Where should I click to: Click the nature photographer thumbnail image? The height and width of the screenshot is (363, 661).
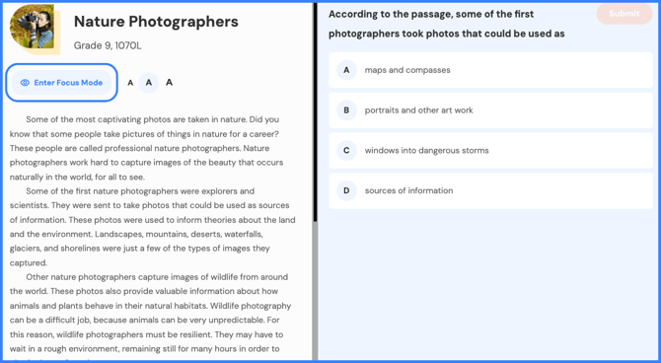pyautogui.click(x=32, y=27)
